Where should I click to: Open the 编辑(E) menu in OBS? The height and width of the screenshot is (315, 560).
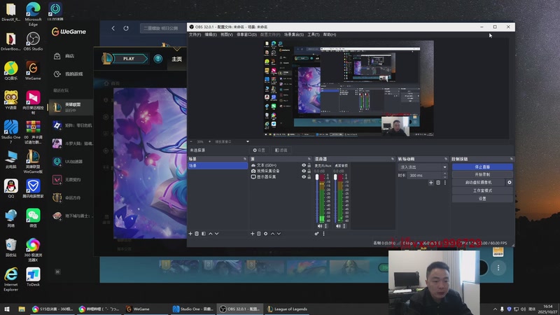coord(211,34)
